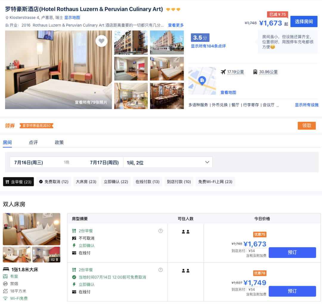Image resolution: width=322 pixels, height=304 pixels.
Task: Click the Wi-Fi icon next to Wi-Fi免费
Action: pyautogui.click(x=5, y=298)
